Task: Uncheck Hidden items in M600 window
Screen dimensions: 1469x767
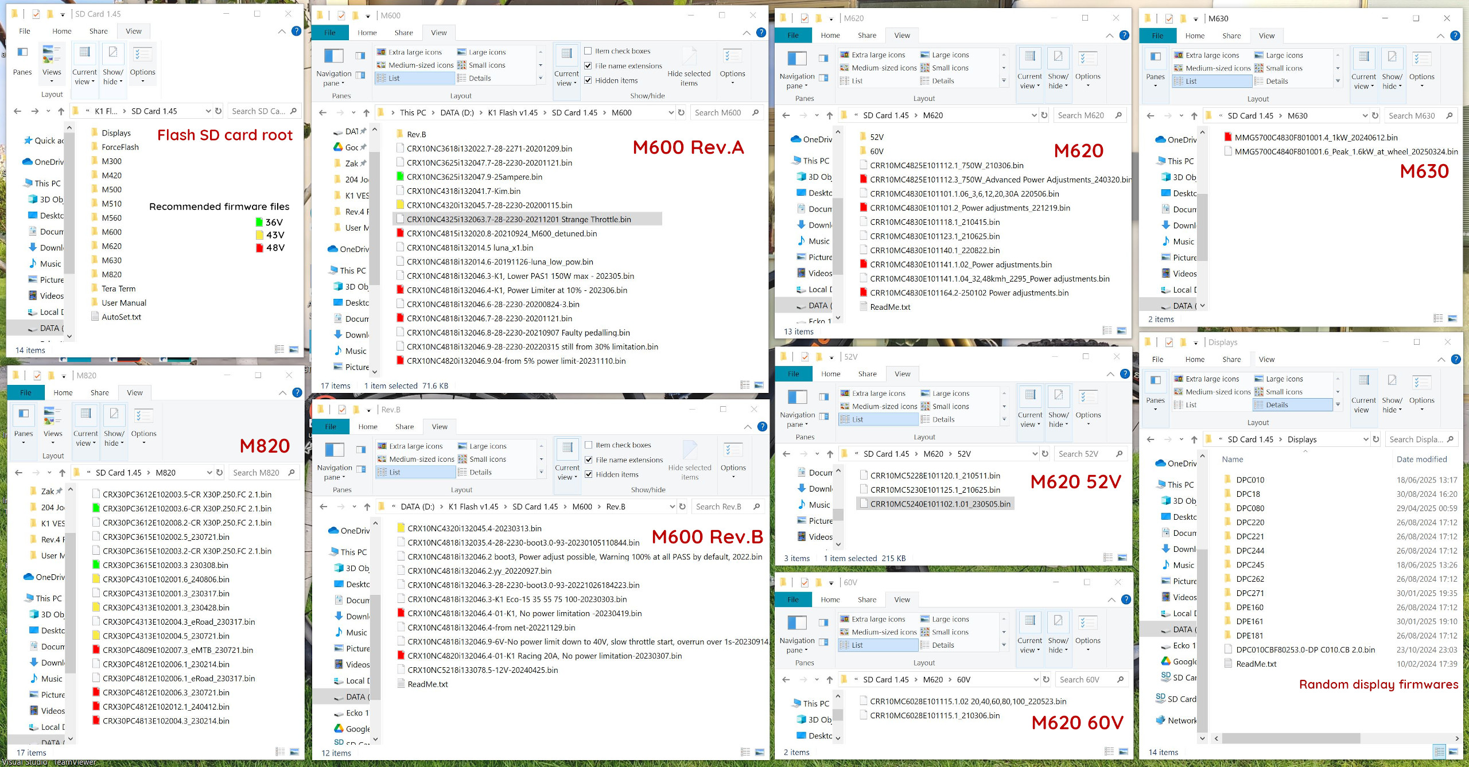Action: coord(588,80)
